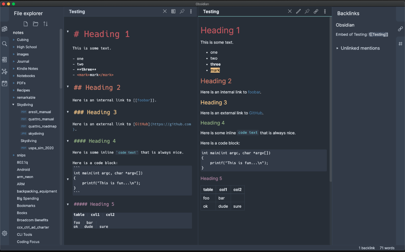Open the graph view ribbon icon
Viewport: 405px width, 252px height.
pyautogui.click(x=4, y=71)
